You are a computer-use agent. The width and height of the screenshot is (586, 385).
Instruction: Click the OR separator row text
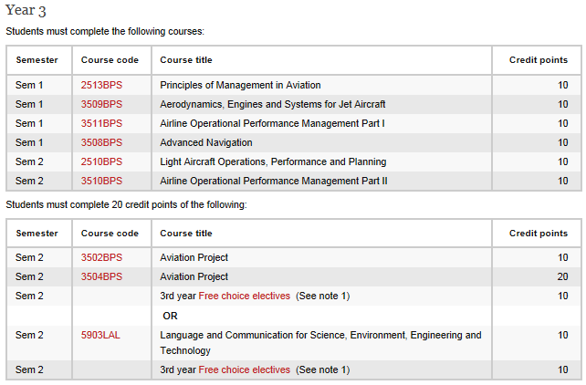pyautogui.click(x=170, y=316)
